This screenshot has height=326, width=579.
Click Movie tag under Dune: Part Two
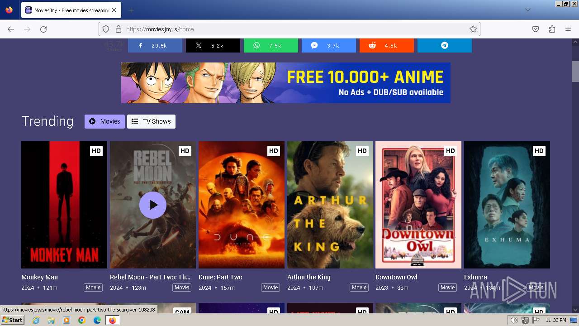click(x=271, y=288)
